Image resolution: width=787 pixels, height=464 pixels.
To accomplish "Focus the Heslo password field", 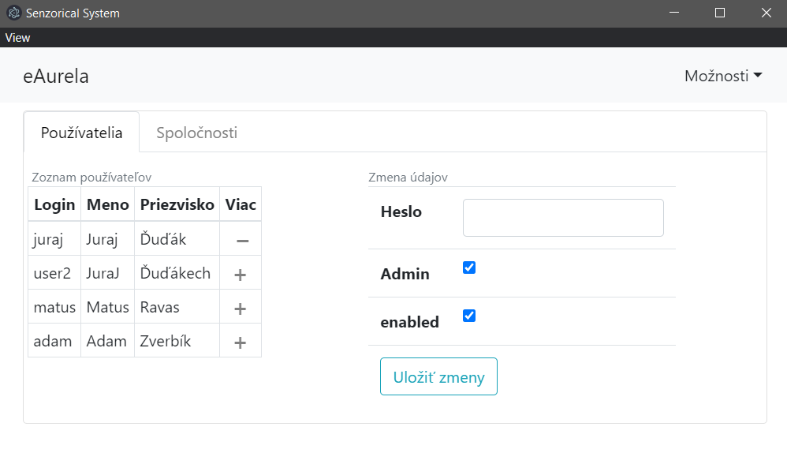I will [x=563, y=218].
